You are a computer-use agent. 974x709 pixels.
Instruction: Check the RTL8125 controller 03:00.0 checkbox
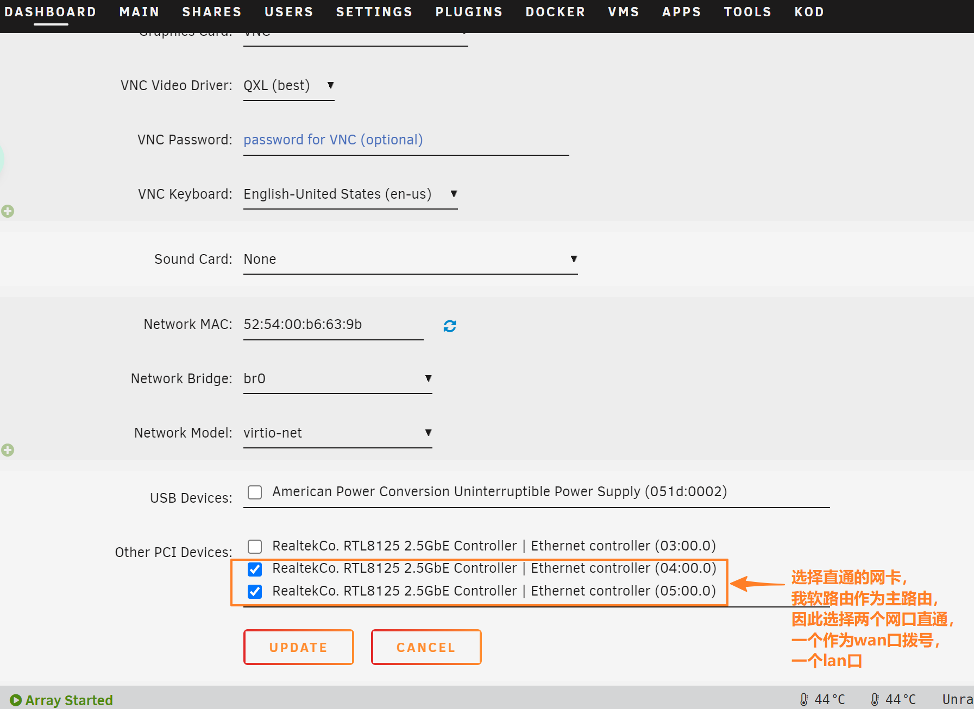(x=255, y=546)
